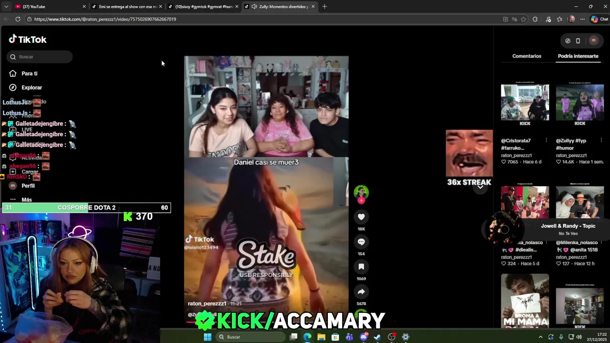Screen dimensions: 610x343
Task: Click the taskbar Buscar search box
Action: [251, 337]
